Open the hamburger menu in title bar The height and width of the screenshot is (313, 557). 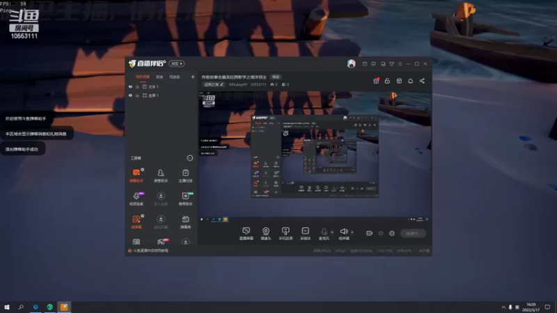400,64
